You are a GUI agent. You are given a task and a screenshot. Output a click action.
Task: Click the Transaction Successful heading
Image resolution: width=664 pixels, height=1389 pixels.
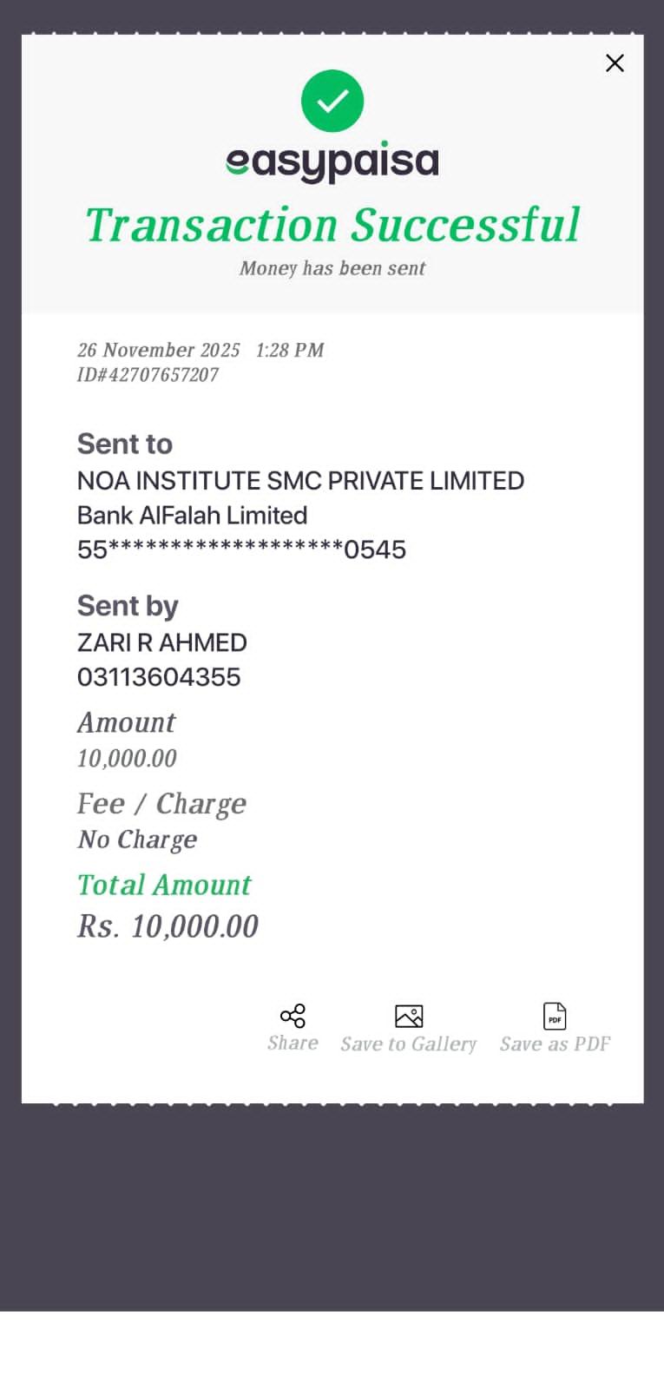(332, 226)
